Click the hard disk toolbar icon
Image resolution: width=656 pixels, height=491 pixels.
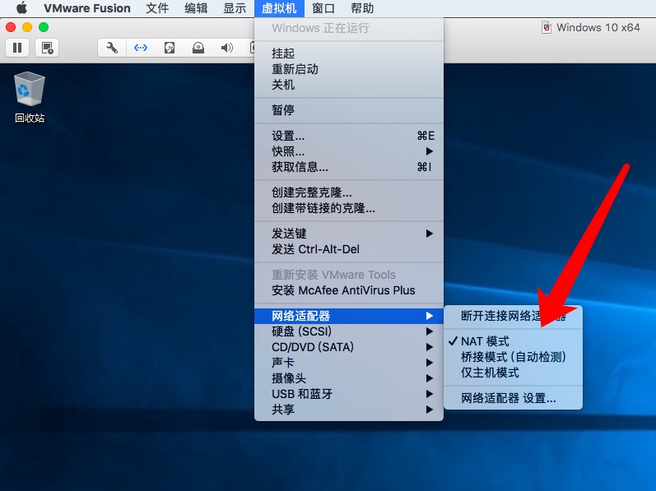pos(170,48)
